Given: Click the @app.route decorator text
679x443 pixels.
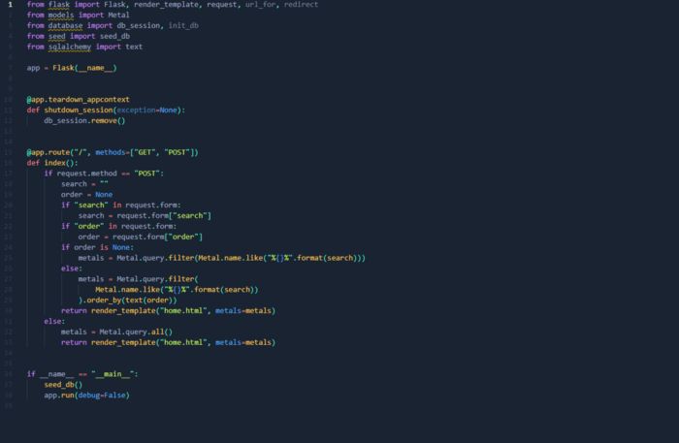Looking at the screenshot, I should pos(48,152).
